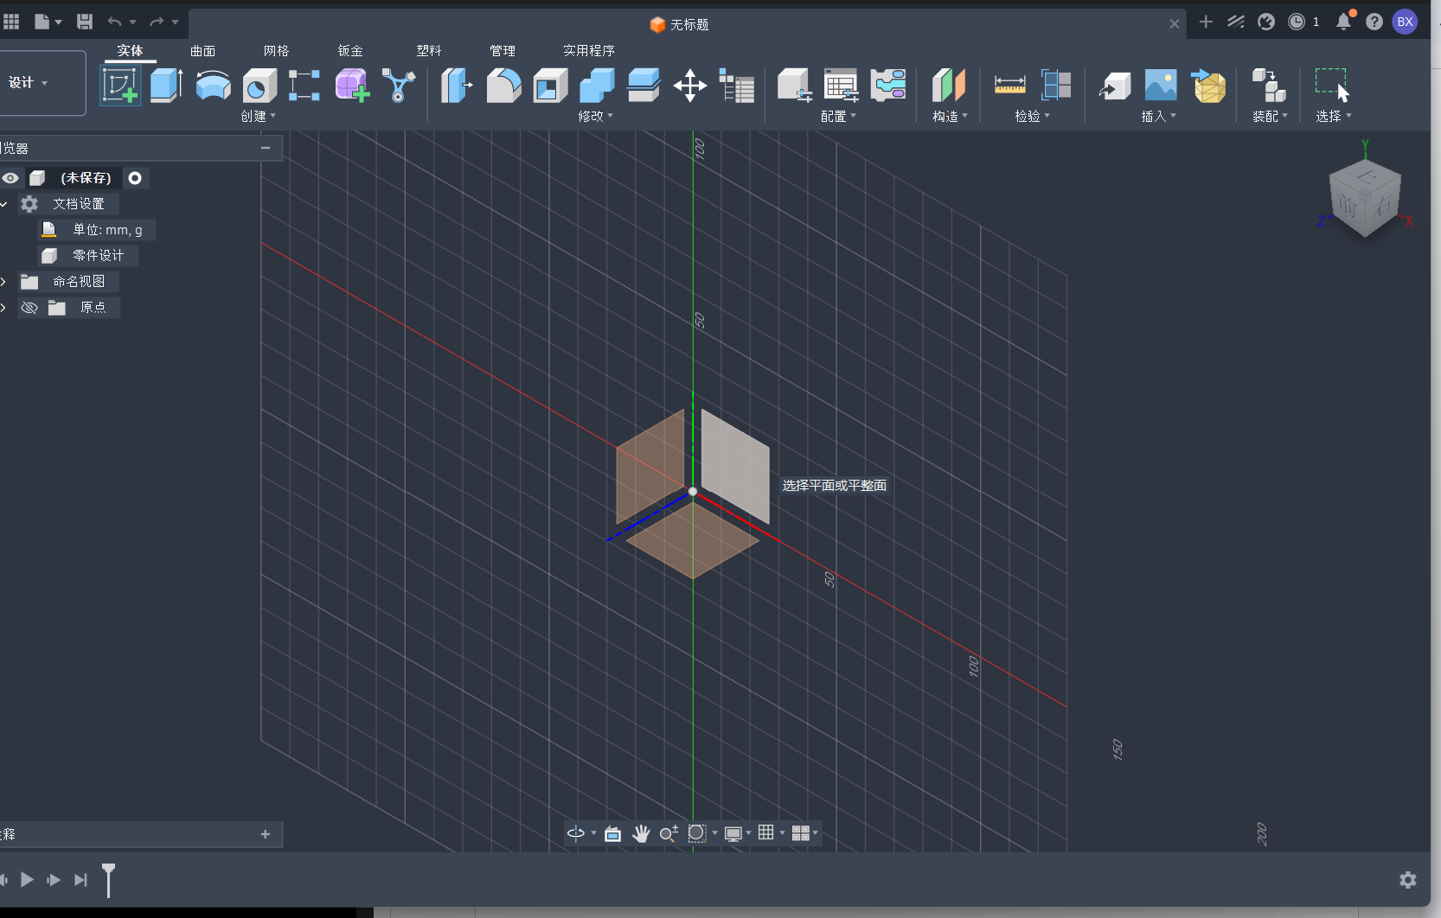Select the Combine tool icon
The width and height of the screenshot is (1441, 918).
tap(597, 86)
